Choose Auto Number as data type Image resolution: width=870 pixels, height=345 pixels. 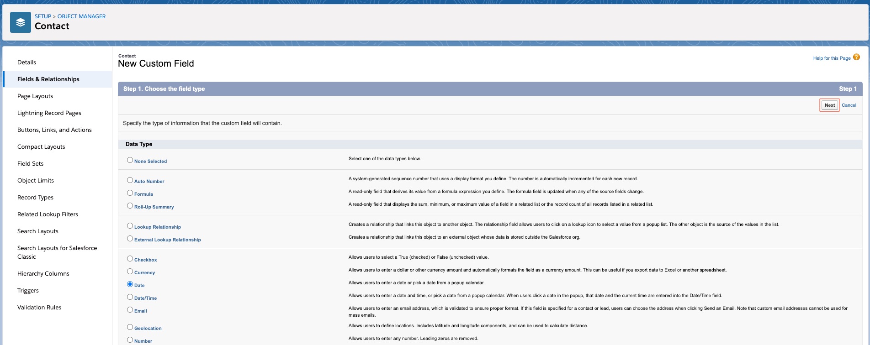[x=130, y=180]
